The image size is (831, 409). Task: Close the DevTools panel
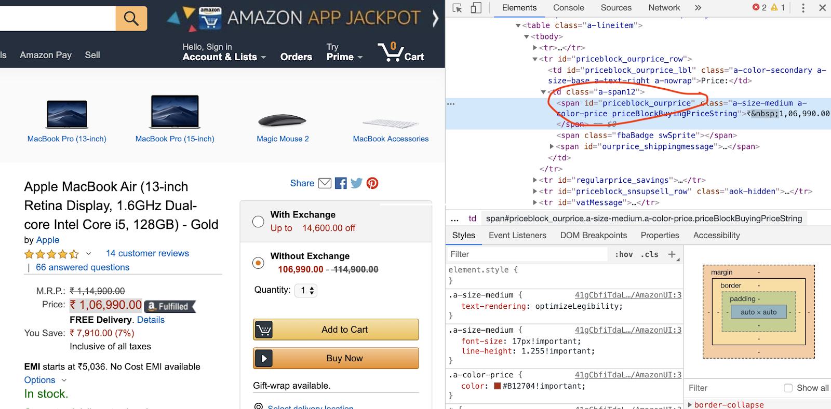pyautogui.click(x=822, y=8)
